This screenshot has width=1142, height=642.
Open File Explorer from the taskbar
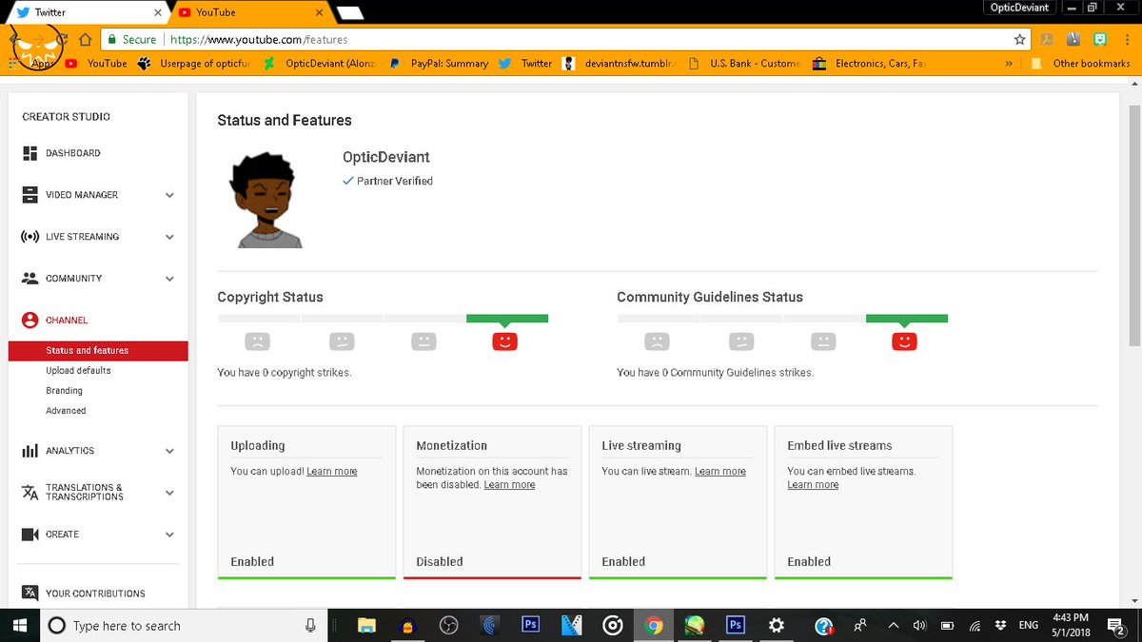(x=365, y=625)
